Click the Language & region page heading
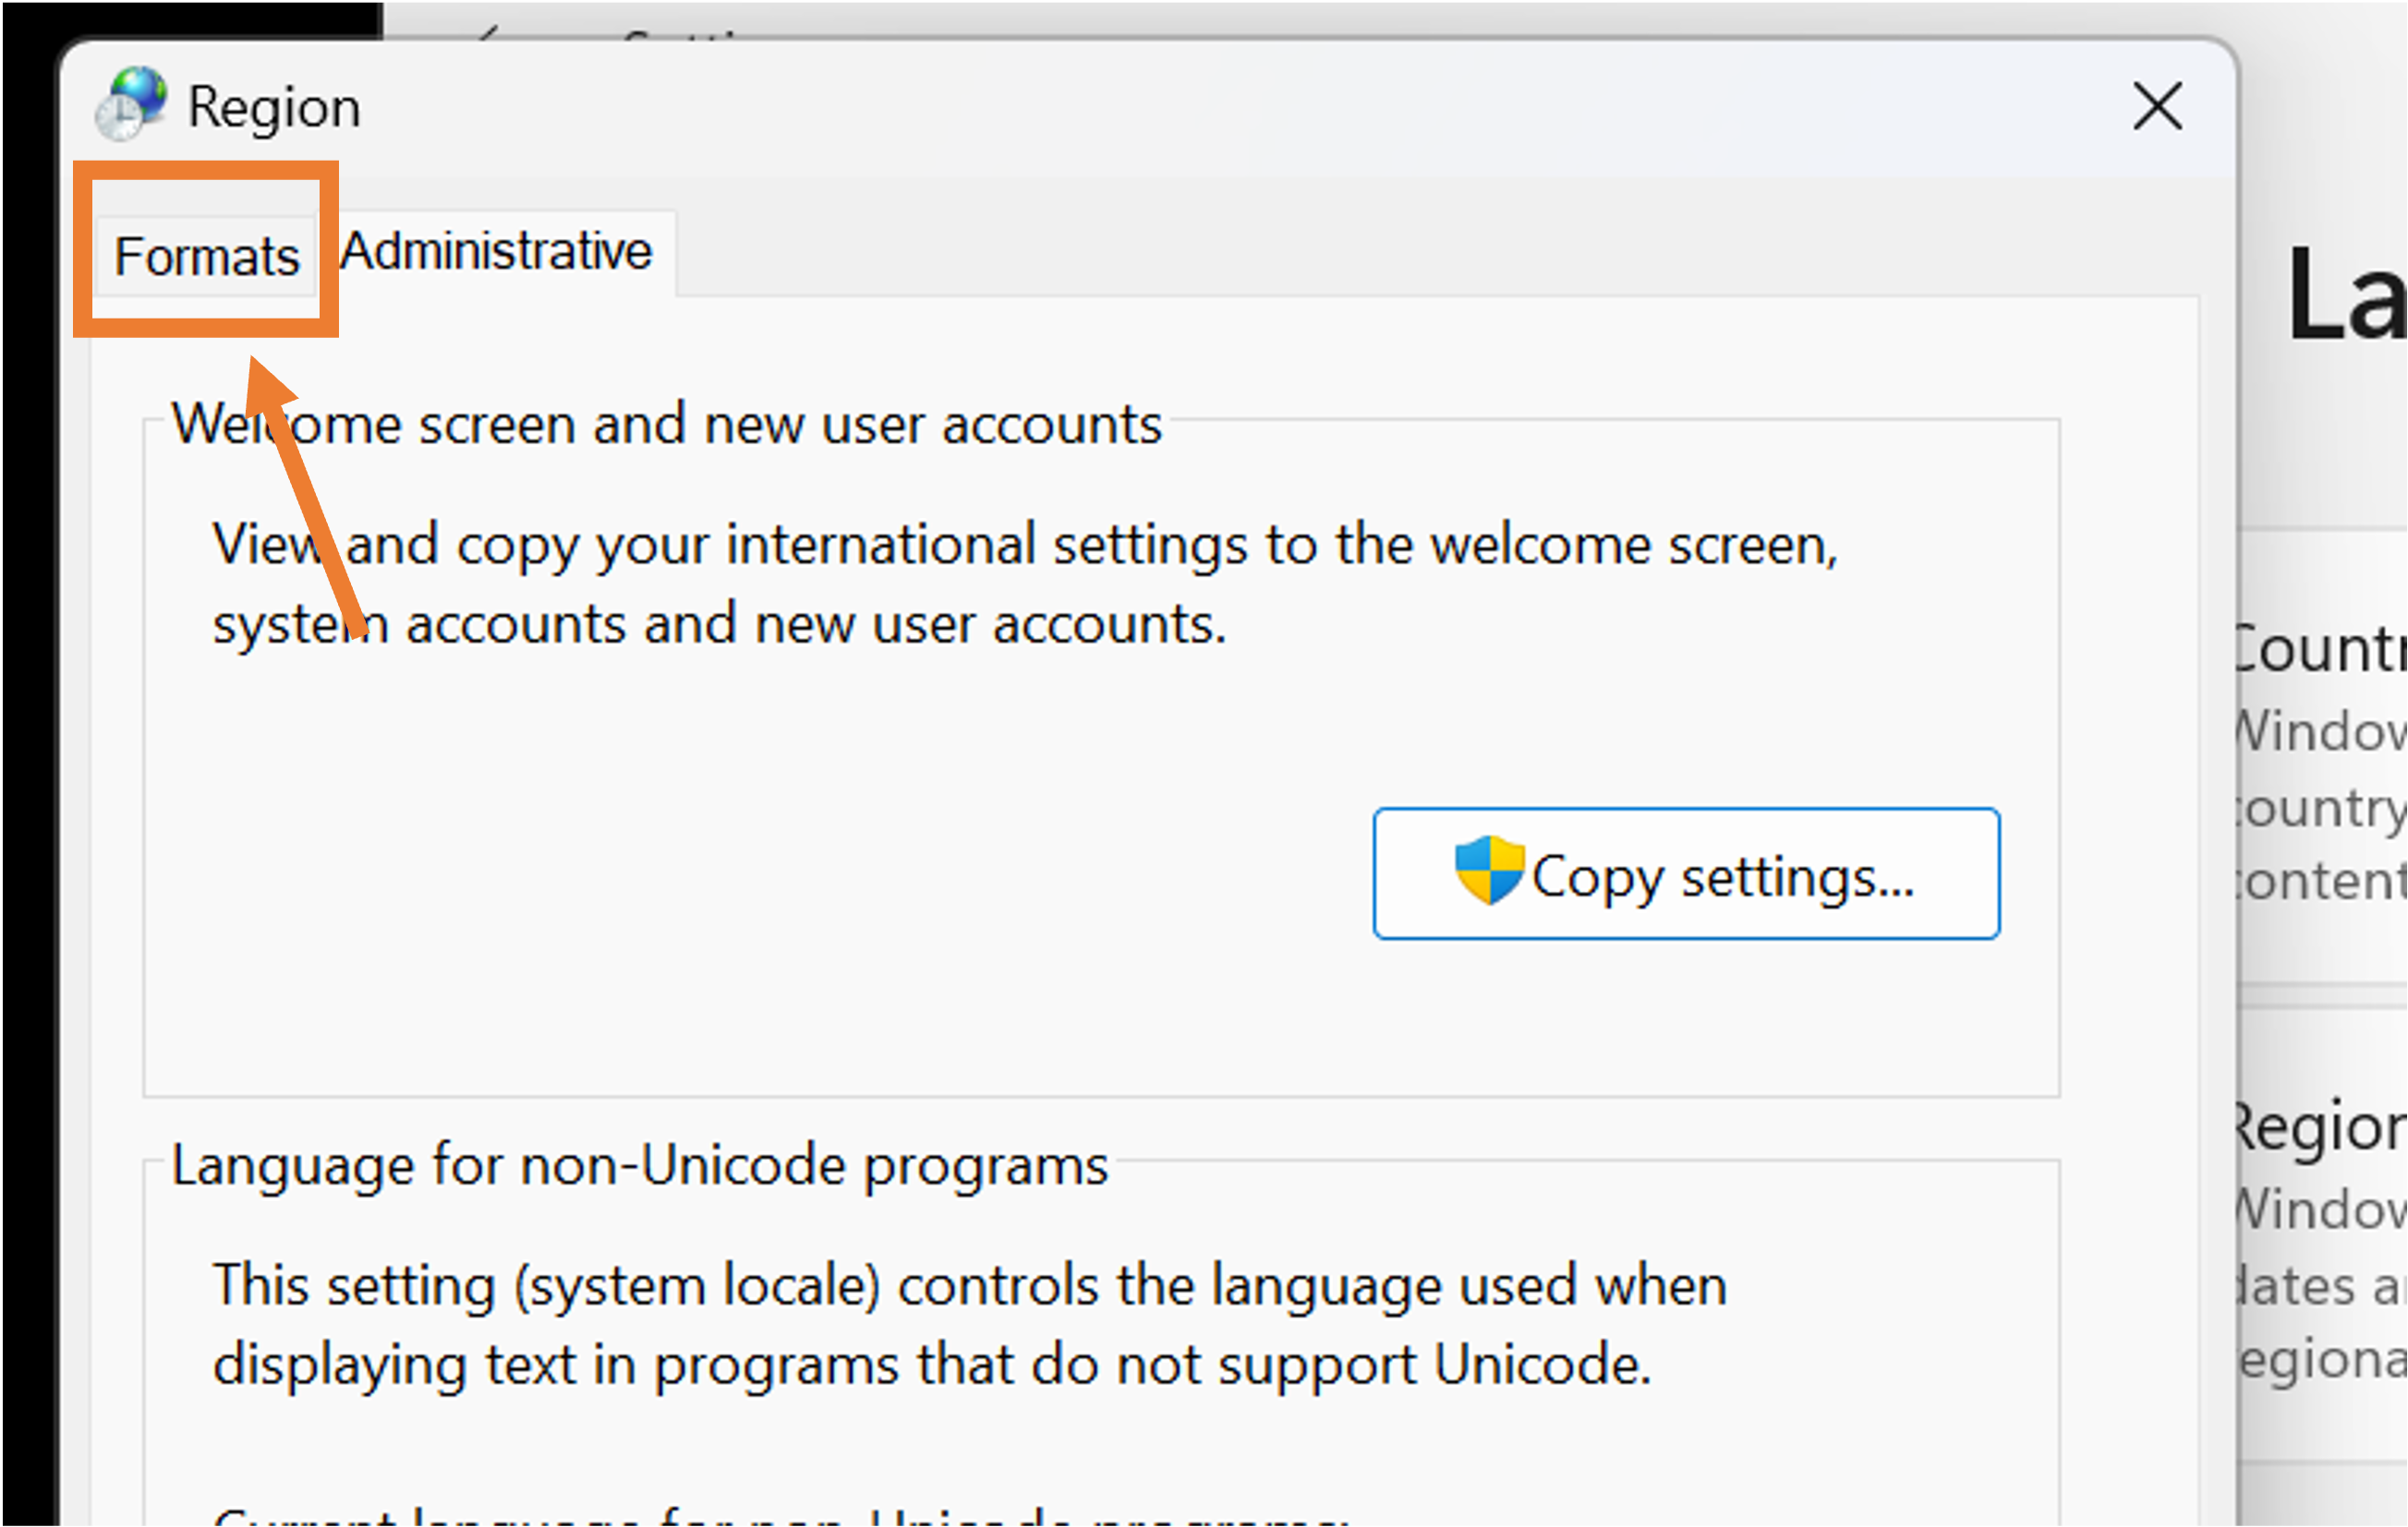 coord(2345,295)
